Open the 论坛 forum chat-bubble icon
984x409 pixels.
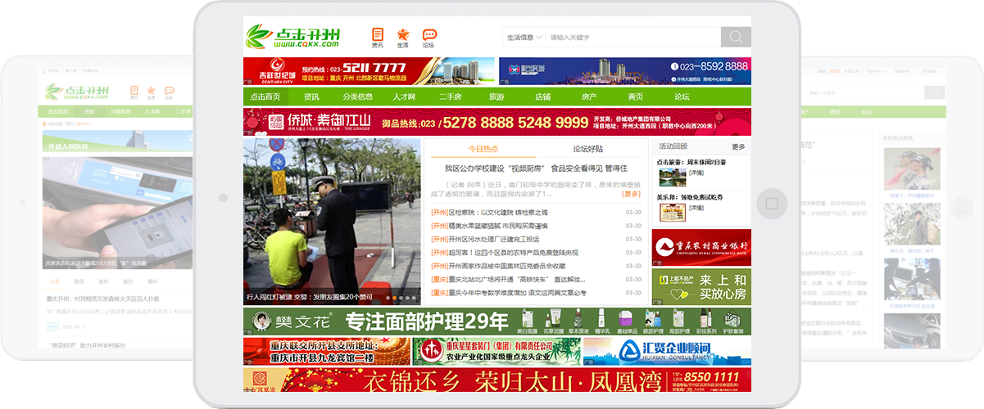pos(429,38)
